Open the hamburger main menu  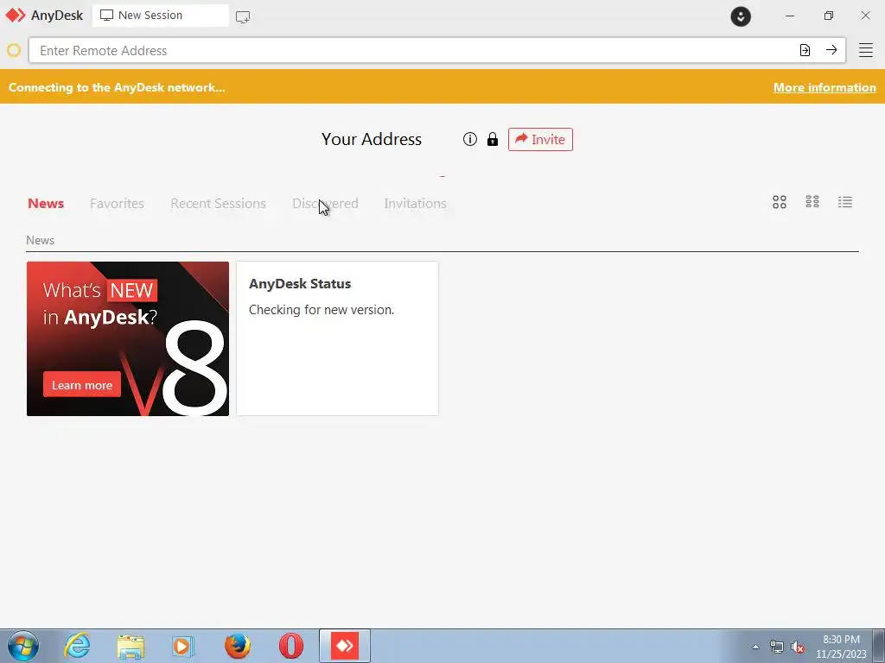pyautogui.click(x=866, y=50)
